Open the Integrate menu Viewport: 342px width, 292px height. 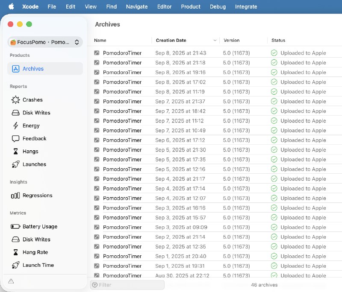point(246,6)
